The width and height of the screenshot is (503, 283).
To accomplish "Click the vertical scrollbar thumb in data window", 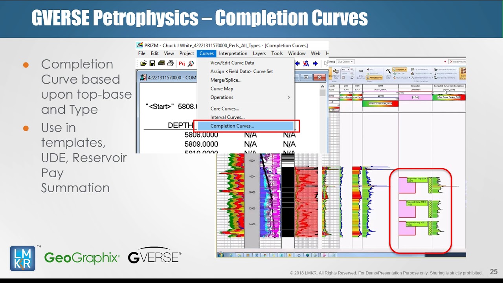I will coord(323,93).
